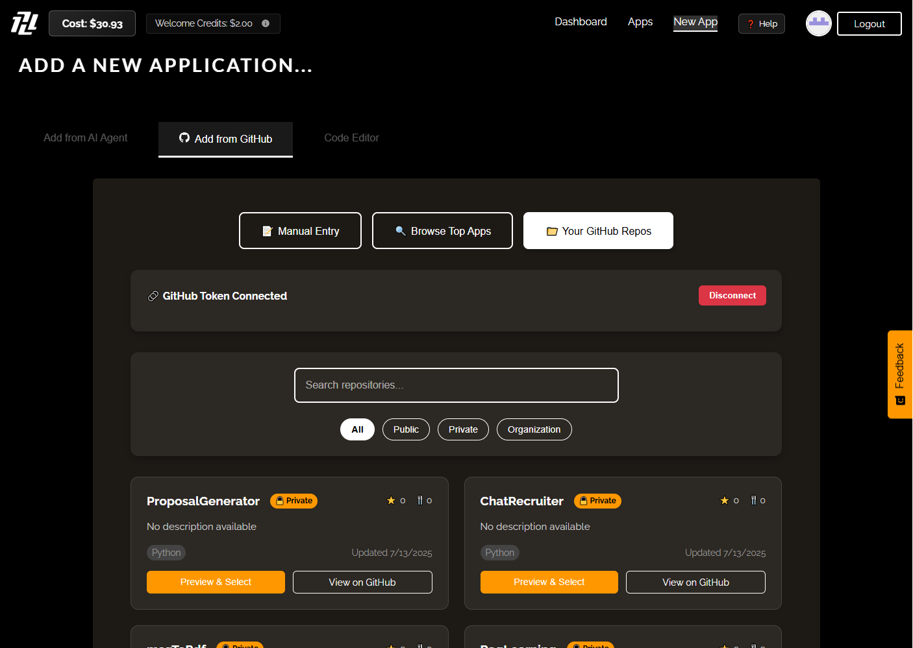
Task: Click the Feedback side tab
Action: coord(900,374)
